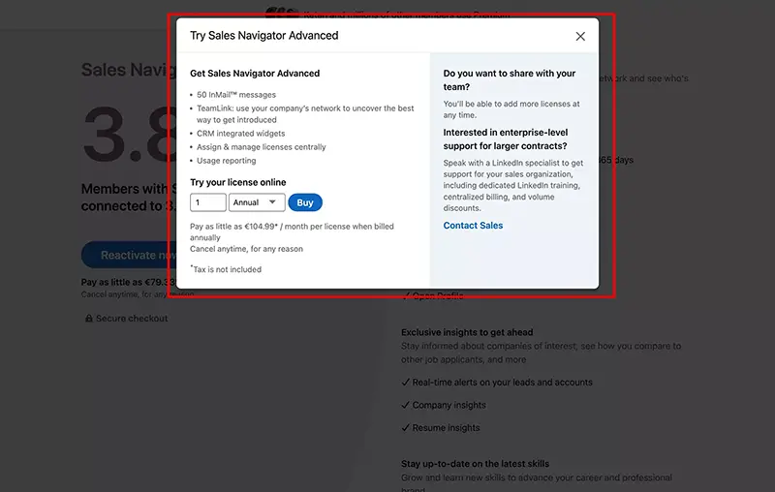Click the 'Try your license online' label

pyautogui.click(x=238, y=182)
